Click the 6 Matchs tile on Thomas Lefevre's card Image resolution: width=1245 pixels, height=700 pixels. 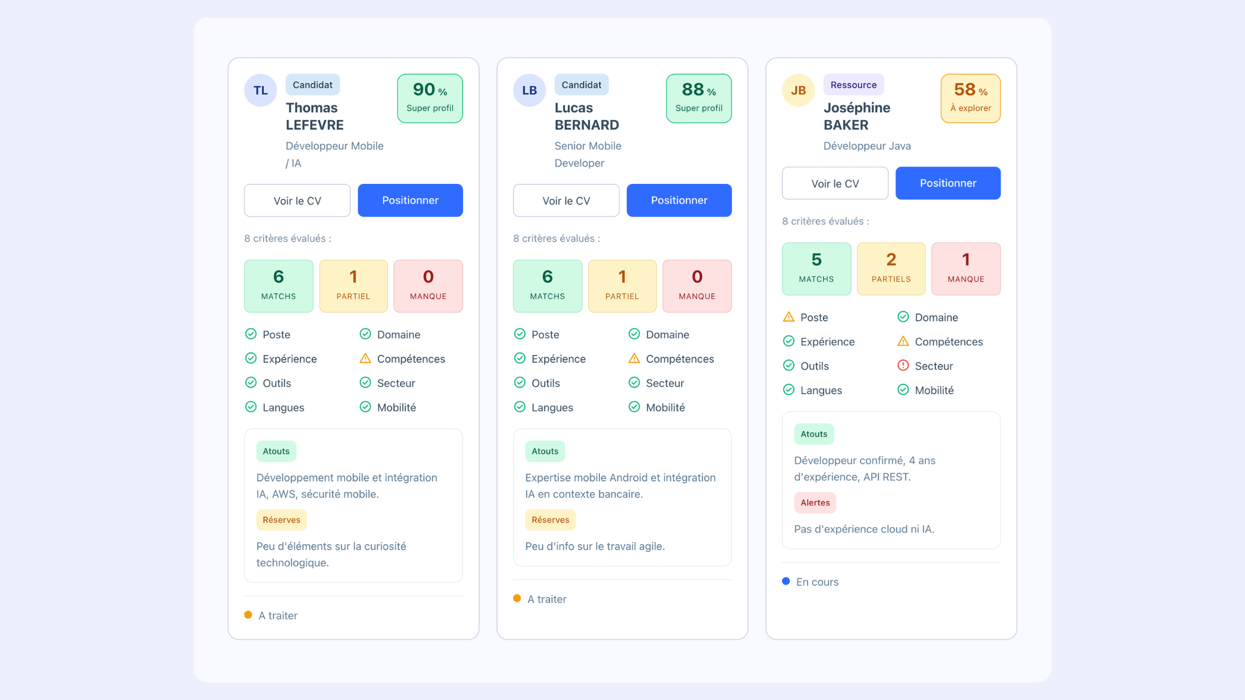click(x=278, y=286)
